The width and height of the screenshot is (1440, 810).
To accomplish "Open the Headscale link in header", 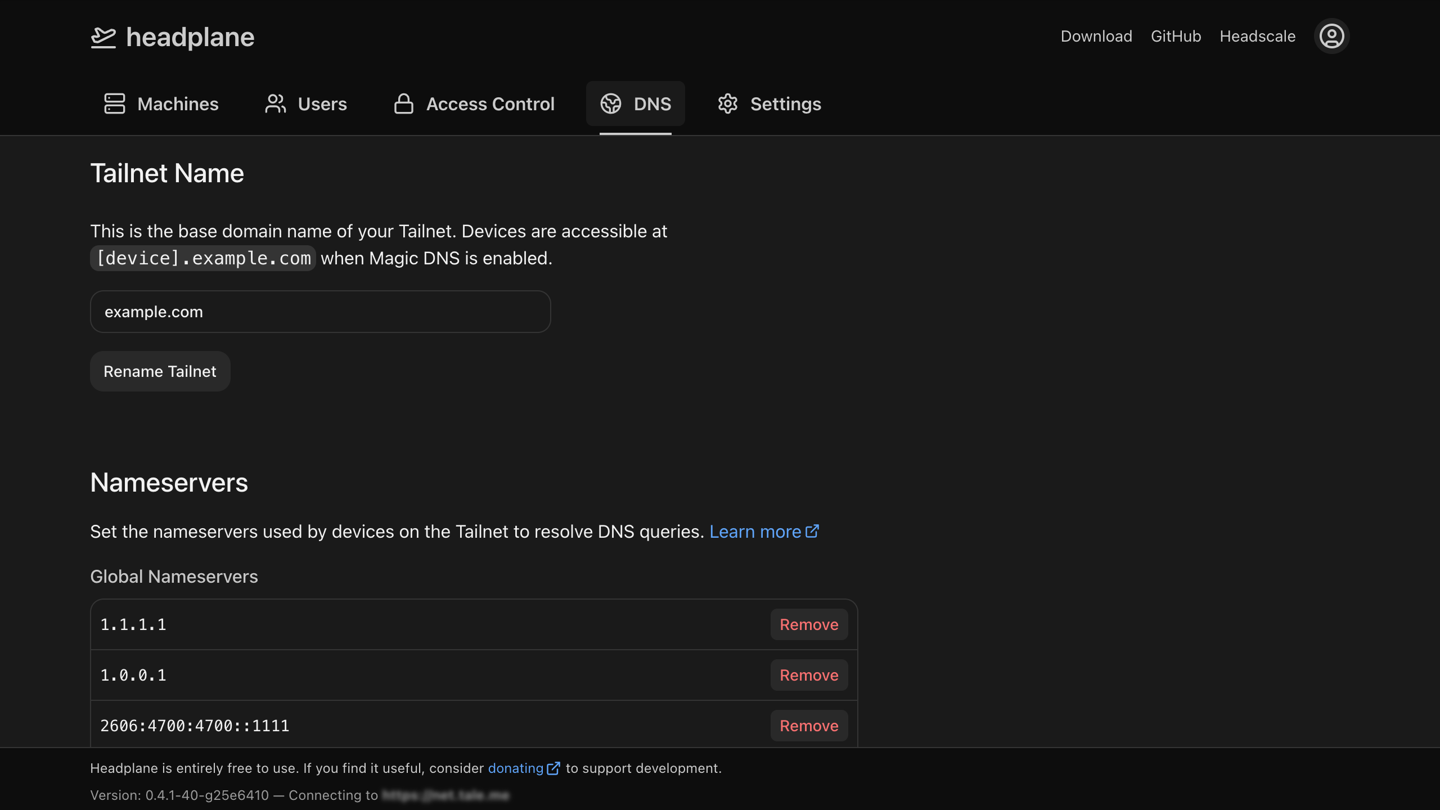I will pyautogui.click(x=1257, y=36).
